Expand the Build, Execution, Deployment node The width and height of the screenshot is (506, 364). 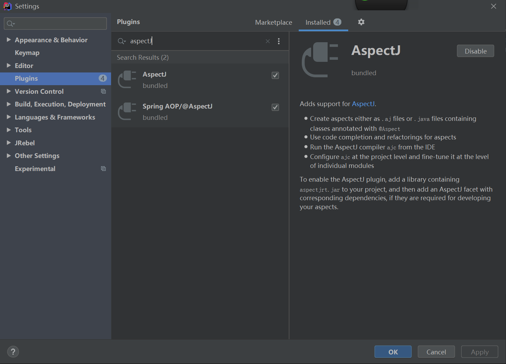click(9, 104)
